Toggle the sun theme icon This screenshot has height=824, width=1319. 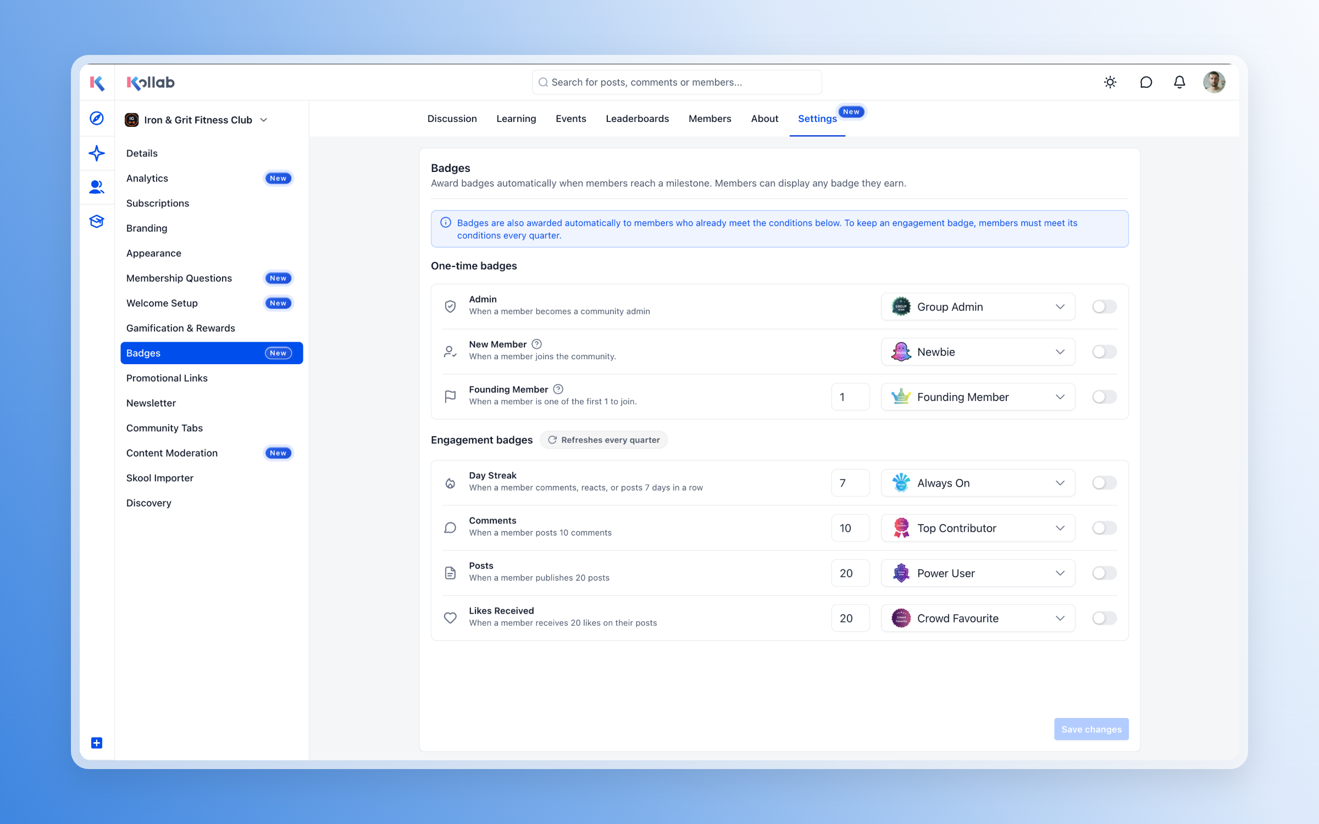[1110, 82]
